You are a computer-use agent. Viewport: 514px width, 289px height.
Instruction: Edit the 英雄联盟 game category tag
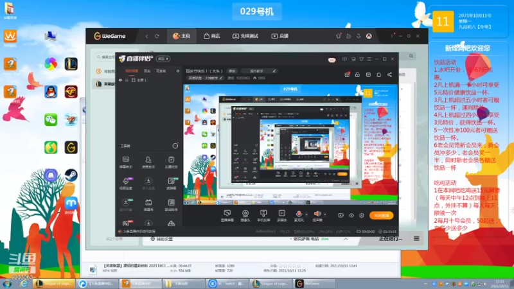pyautogui.click(x=206, y=78)
